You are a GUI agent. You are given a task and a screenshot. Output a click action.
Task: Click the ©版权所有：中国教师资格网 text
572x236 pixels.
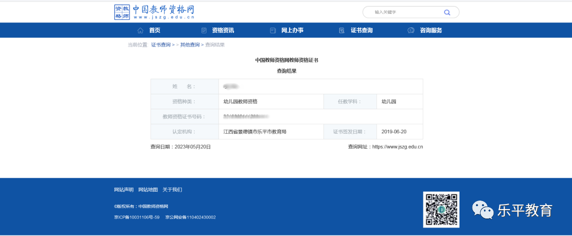141,207
